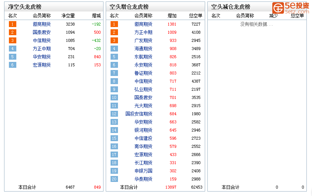Click the red daily total 849
Image resolution: width=312 pixels, height=196 pixels.
coord(97,187)
